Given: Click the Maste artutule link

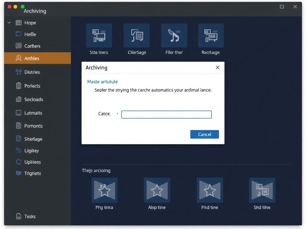Looking at the screenshot, I should coord(102,82).
